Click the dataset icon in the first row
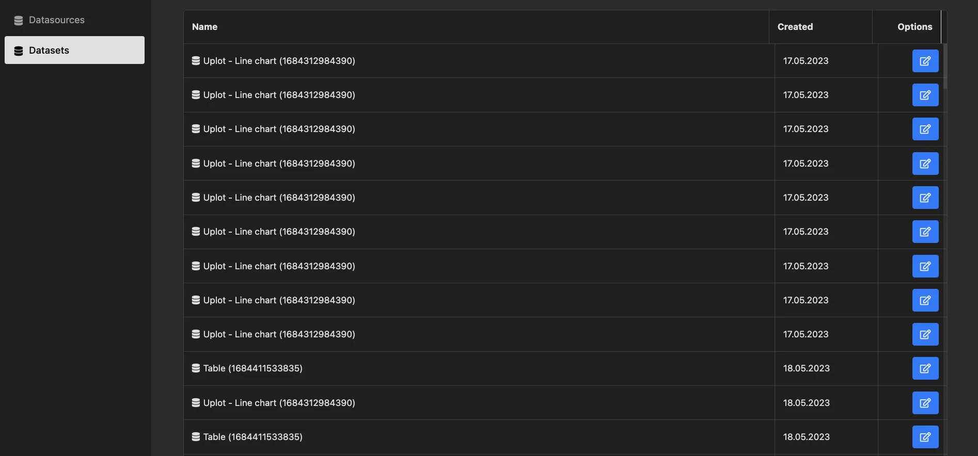The image size is (978, 456). click(196, 61)
